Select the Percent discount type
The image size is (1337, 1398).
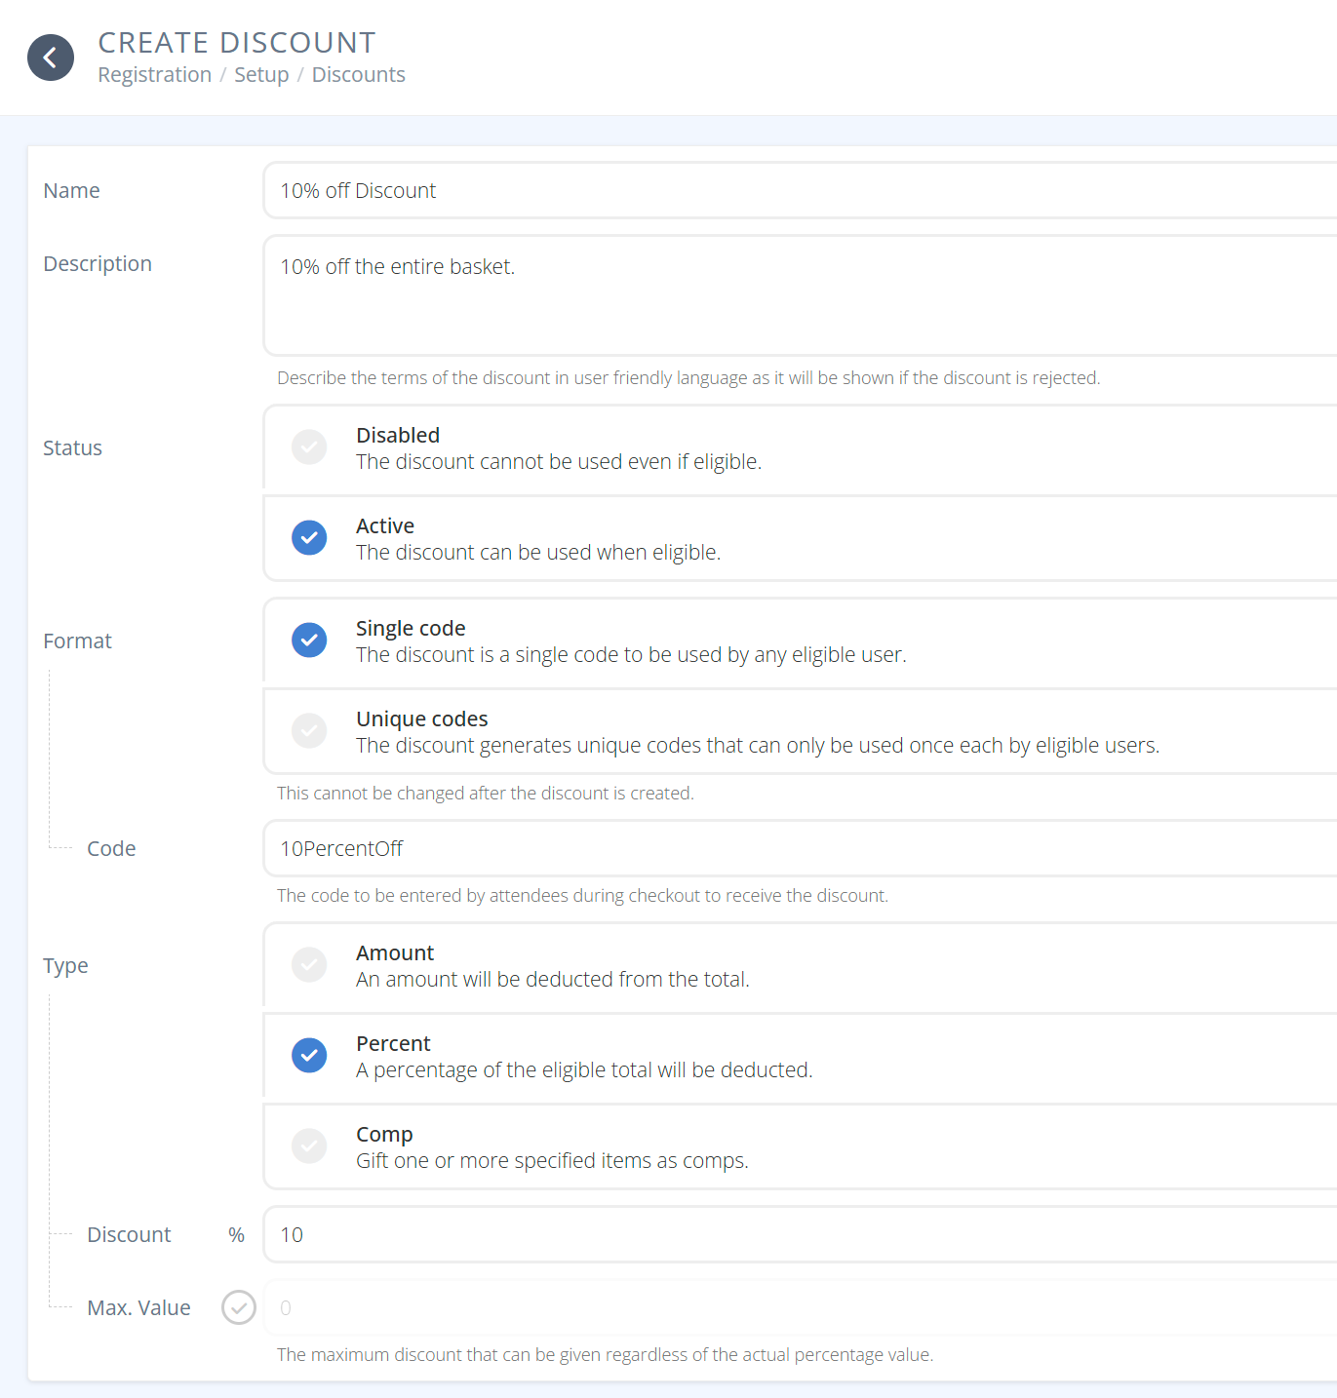pyautogui.click(x=309, y=1056)
